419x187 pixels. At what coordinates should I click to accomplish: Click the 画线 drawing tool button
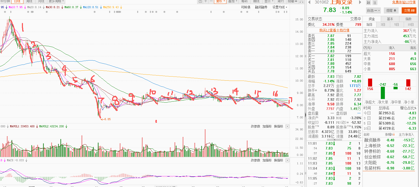pyautogui.click(x=256, y=2)
